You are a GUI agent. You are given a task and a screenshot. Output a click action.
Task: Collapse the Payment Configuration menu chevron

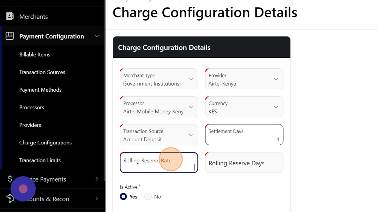click(x=97, y=36)
